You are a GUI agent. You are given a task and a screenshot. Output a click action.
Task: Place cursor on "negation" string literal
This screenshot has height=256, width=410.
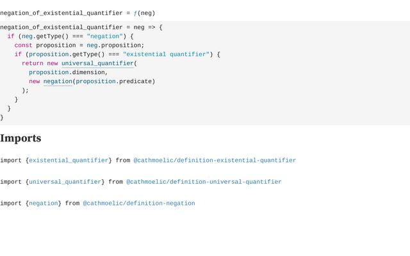tap(106, 36)
